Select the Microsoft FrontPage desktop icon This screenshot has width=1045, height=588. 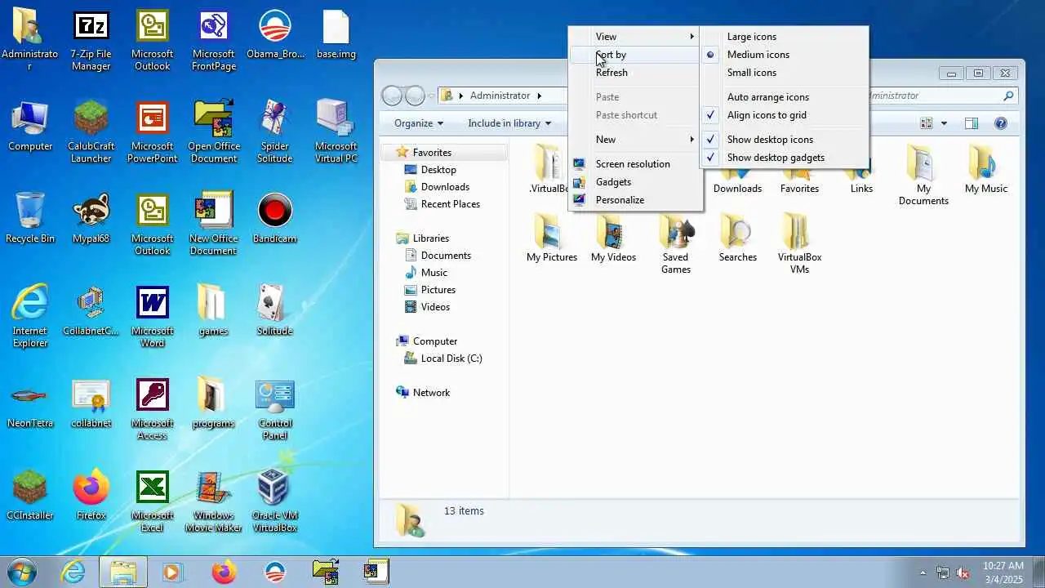click(213, 41)
